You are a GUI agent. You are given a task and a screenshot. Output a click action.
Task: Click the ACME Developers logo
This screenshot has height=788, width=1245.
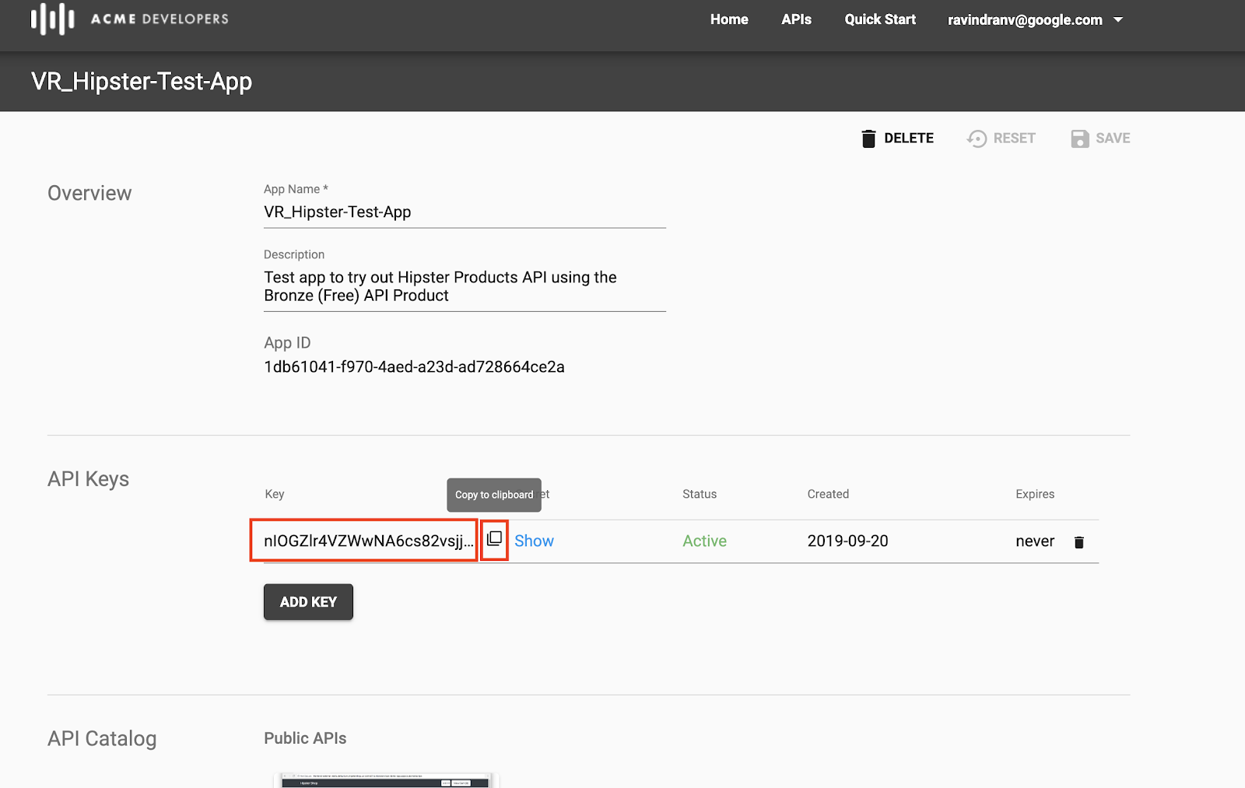(x=129, y=19)
